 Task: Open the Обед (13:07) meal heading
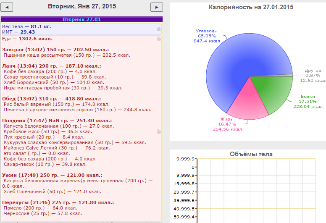click(52, 99)
